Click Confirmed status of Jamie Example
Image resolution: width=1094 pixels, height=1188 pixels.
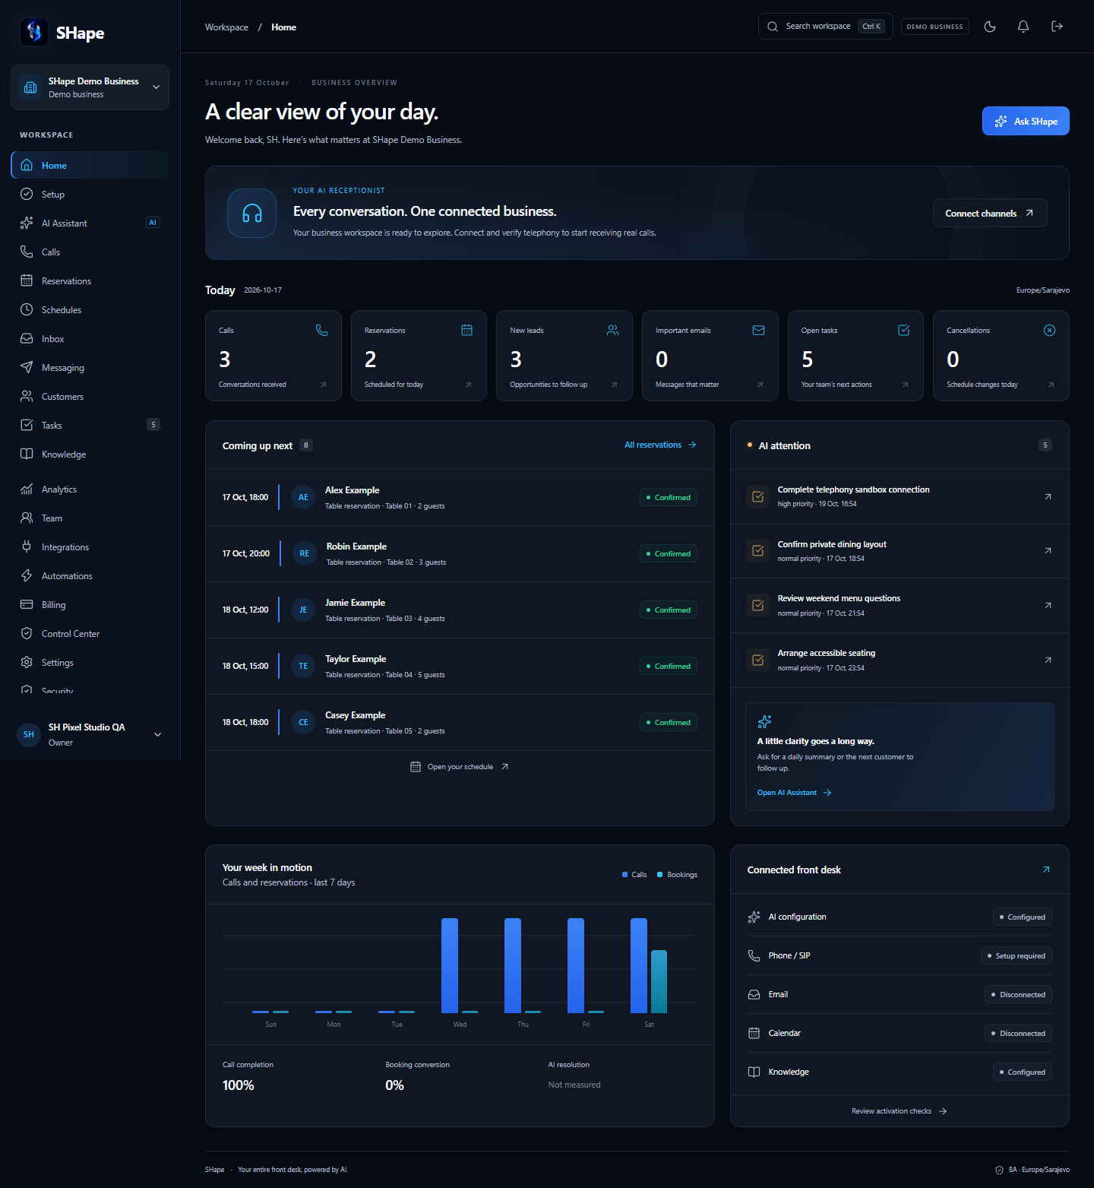(x=669, y=610)
